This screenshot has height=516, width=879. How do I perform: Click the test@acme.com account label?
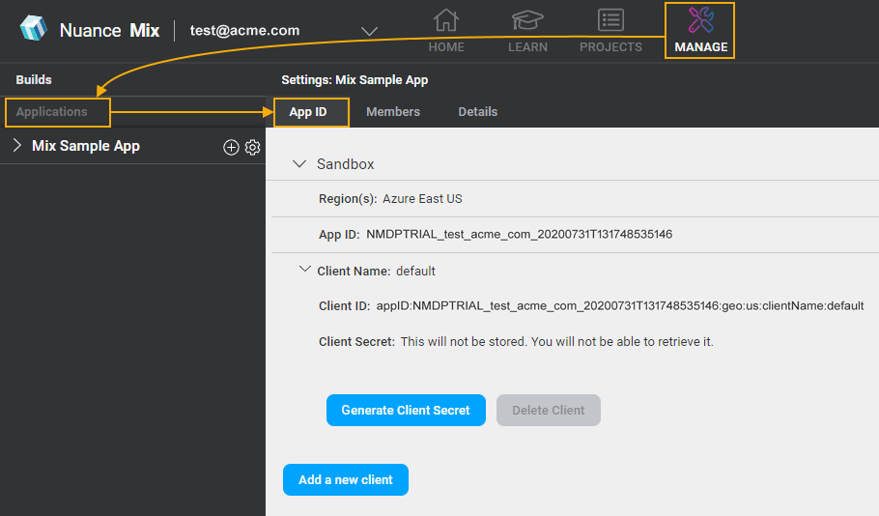pyautogui.click(x=244, y=30)
